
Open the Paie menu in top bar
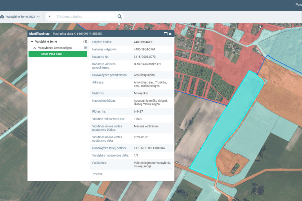[298, 4]
